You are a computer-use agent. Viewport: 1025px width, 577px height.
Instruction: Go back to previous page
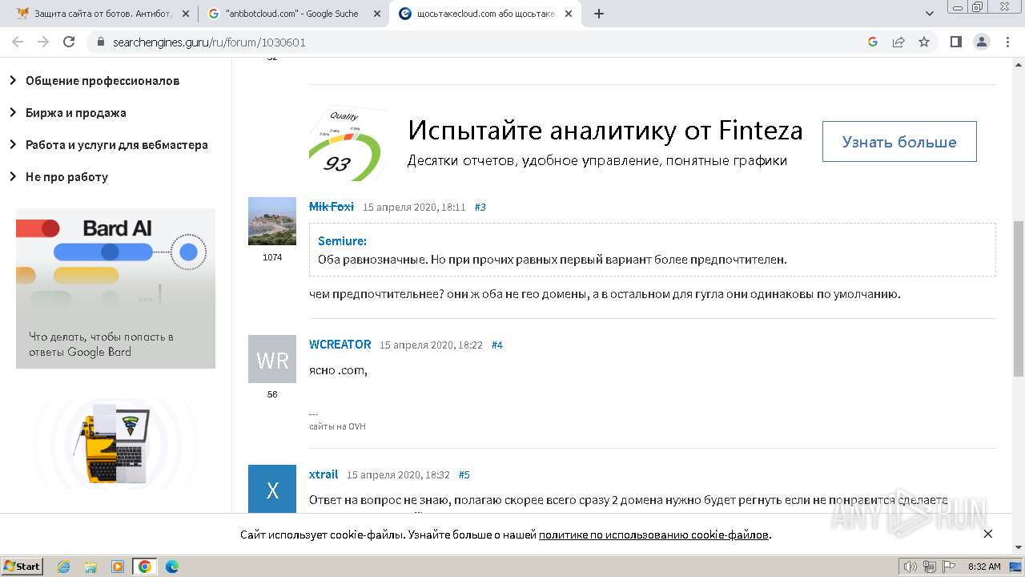[18, 42]
